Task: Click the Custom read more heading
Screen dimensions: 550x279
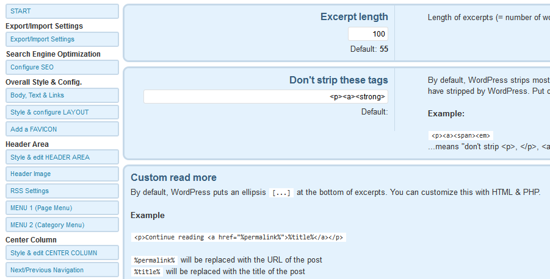Action: [173, 177]
